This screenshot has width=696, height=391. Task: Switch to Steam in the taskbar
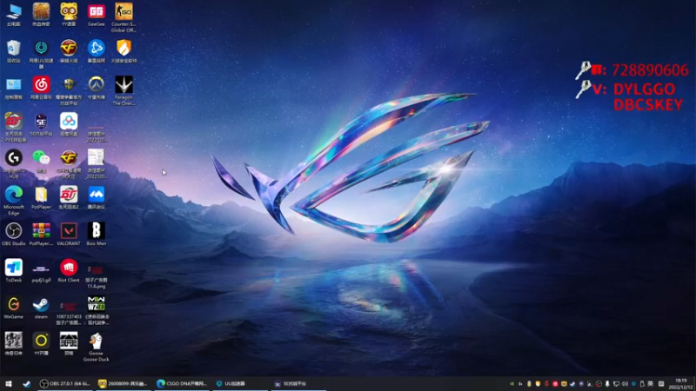pyautogui.click(x=27, y=384)
